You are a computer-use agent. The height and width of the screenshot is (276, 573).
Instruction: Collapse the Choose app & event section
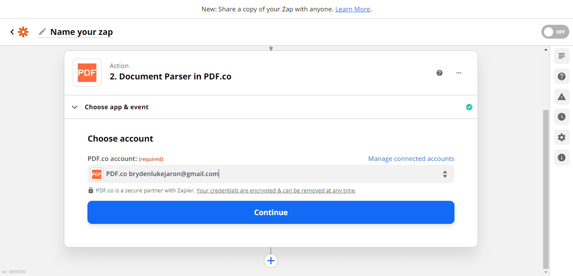tap(75, 107)
